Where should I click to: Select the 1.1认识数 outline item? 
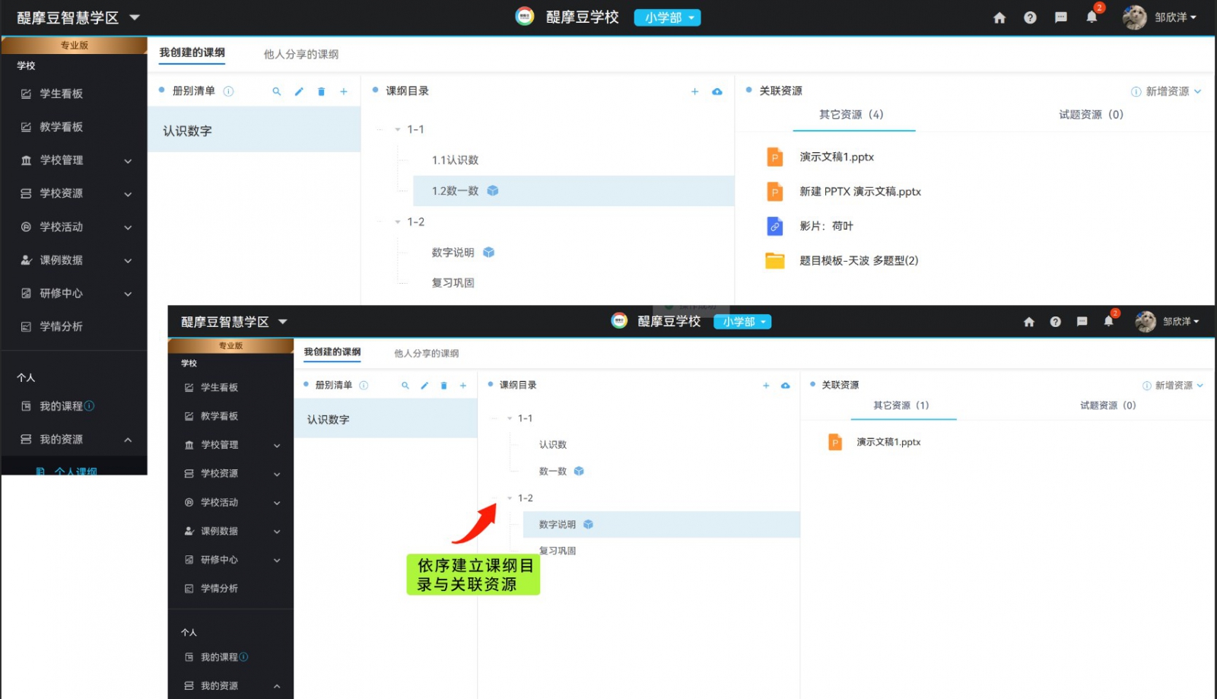pos(455,160)
